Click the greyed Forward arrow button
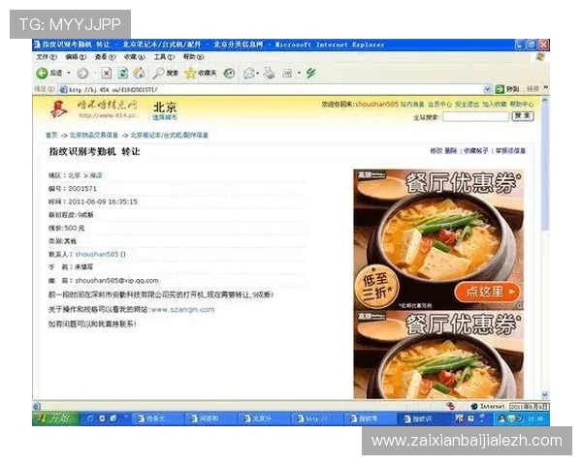The image size is (582, 465). tap(82, 74)
